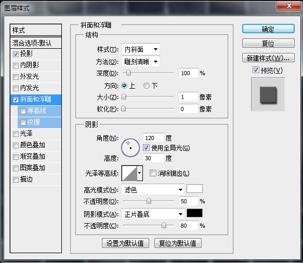The image size is (303, 263).
Task: Open the 样式 内斜面 dropdown
Action: [x=140, y=49]
